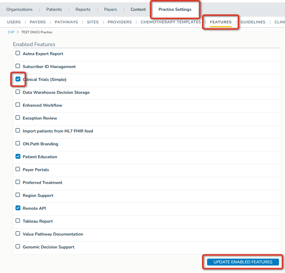The height and width of the screenshot is (273, 285).
Task: Enable the Payer Portals feature
Action: 18,169
